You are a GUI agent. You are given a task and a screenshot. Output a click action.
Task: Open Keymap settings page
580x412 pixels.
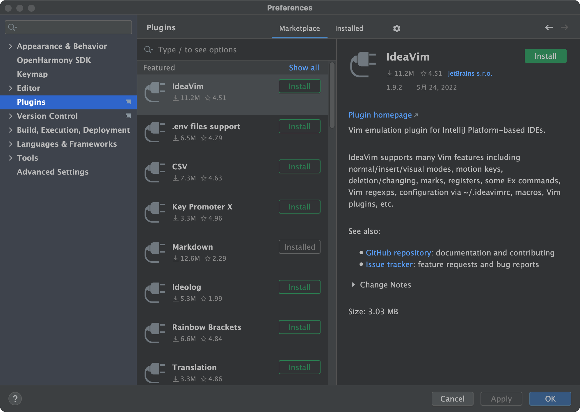(x=32, y=74)
